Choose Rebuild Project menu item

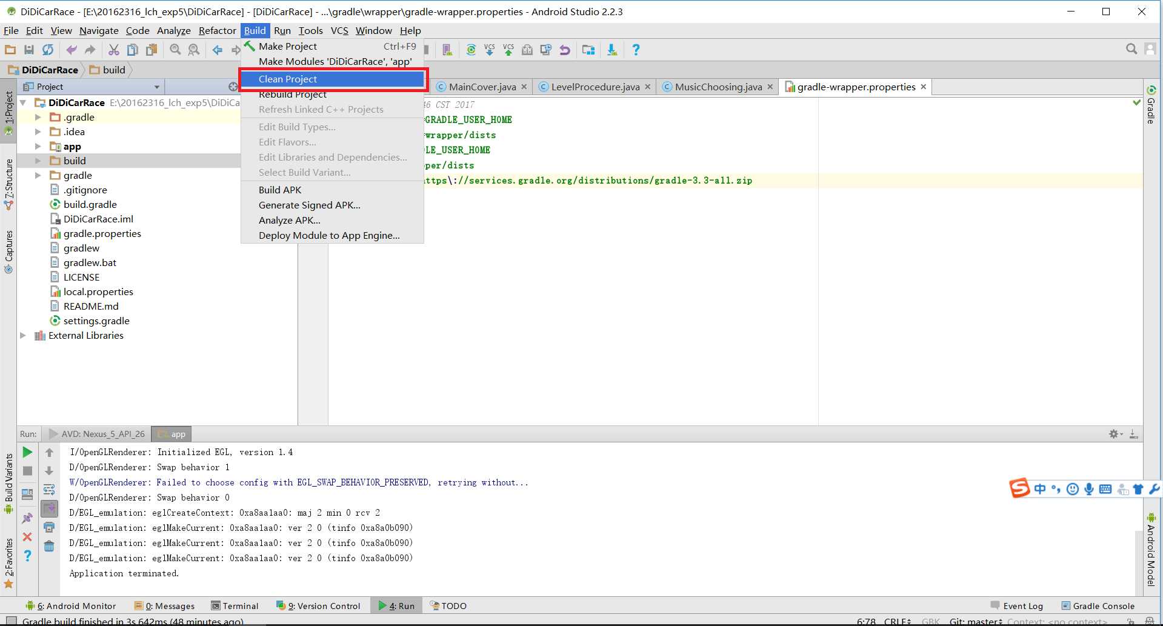pos(332,95)
